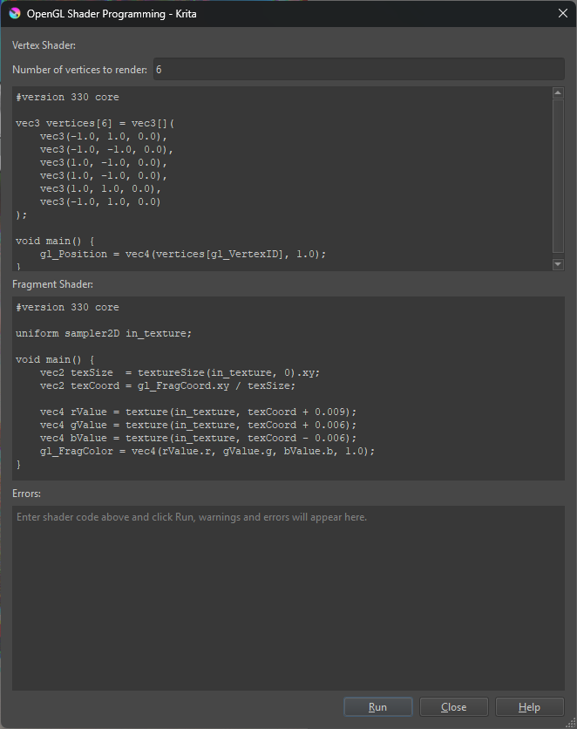The width and height of the screenshot is (577, 729).
Task: Focus the Number of vertices to render field
Action: point(357,70)
